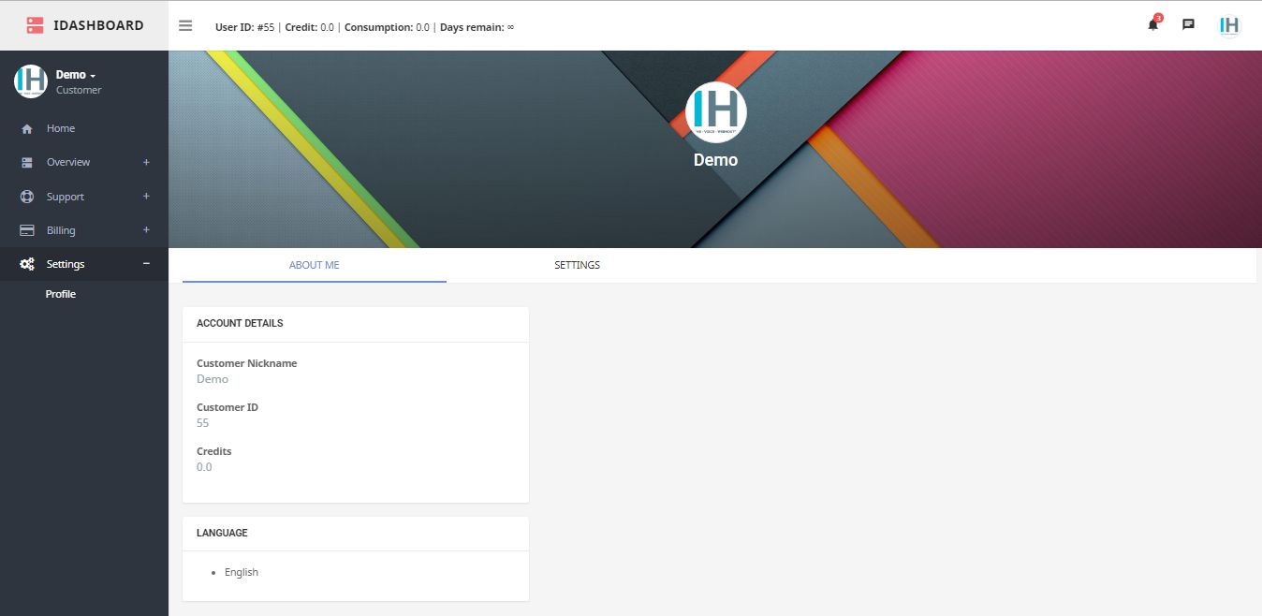Click the hamburger menu toggle icon
Image resolution: width=1262 pixels, height=616 pixels.
185,26
